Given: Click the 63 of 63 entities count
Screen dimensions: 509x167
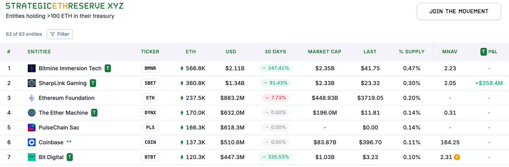Looking at the screenshot, I should pyautogui.click(x=24, y=34).
